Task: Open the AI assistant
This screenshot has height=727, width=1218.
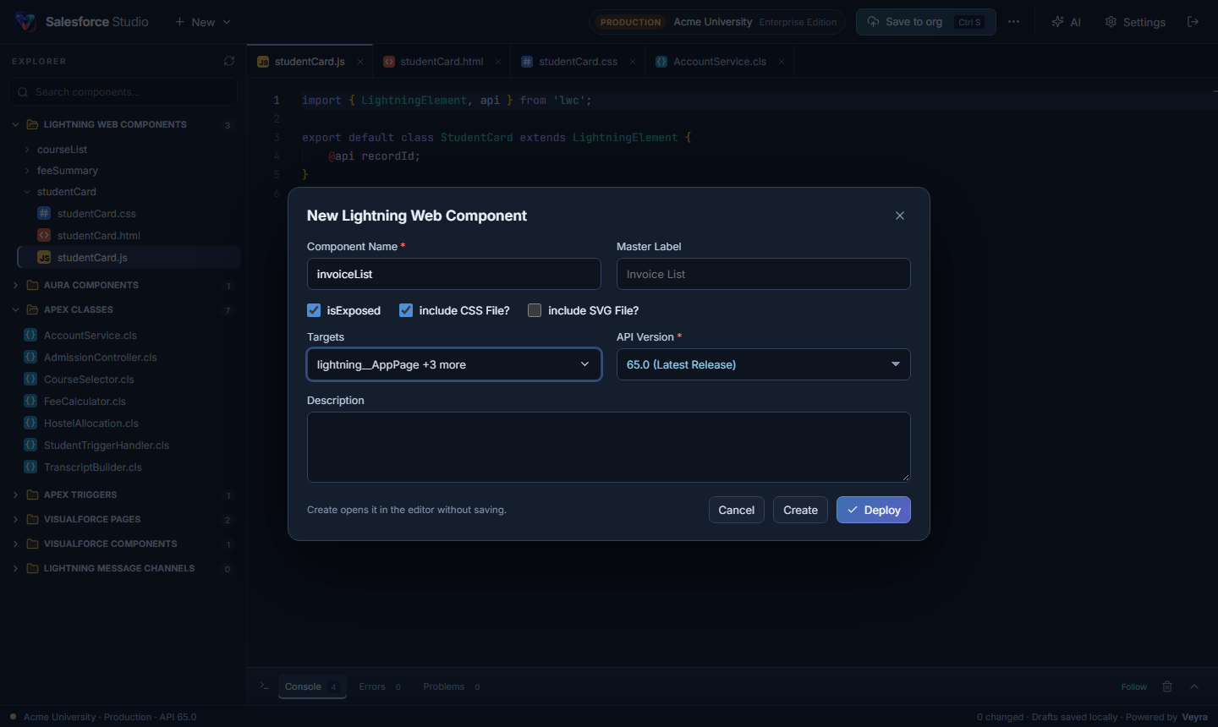Action: pos(1066,22)
